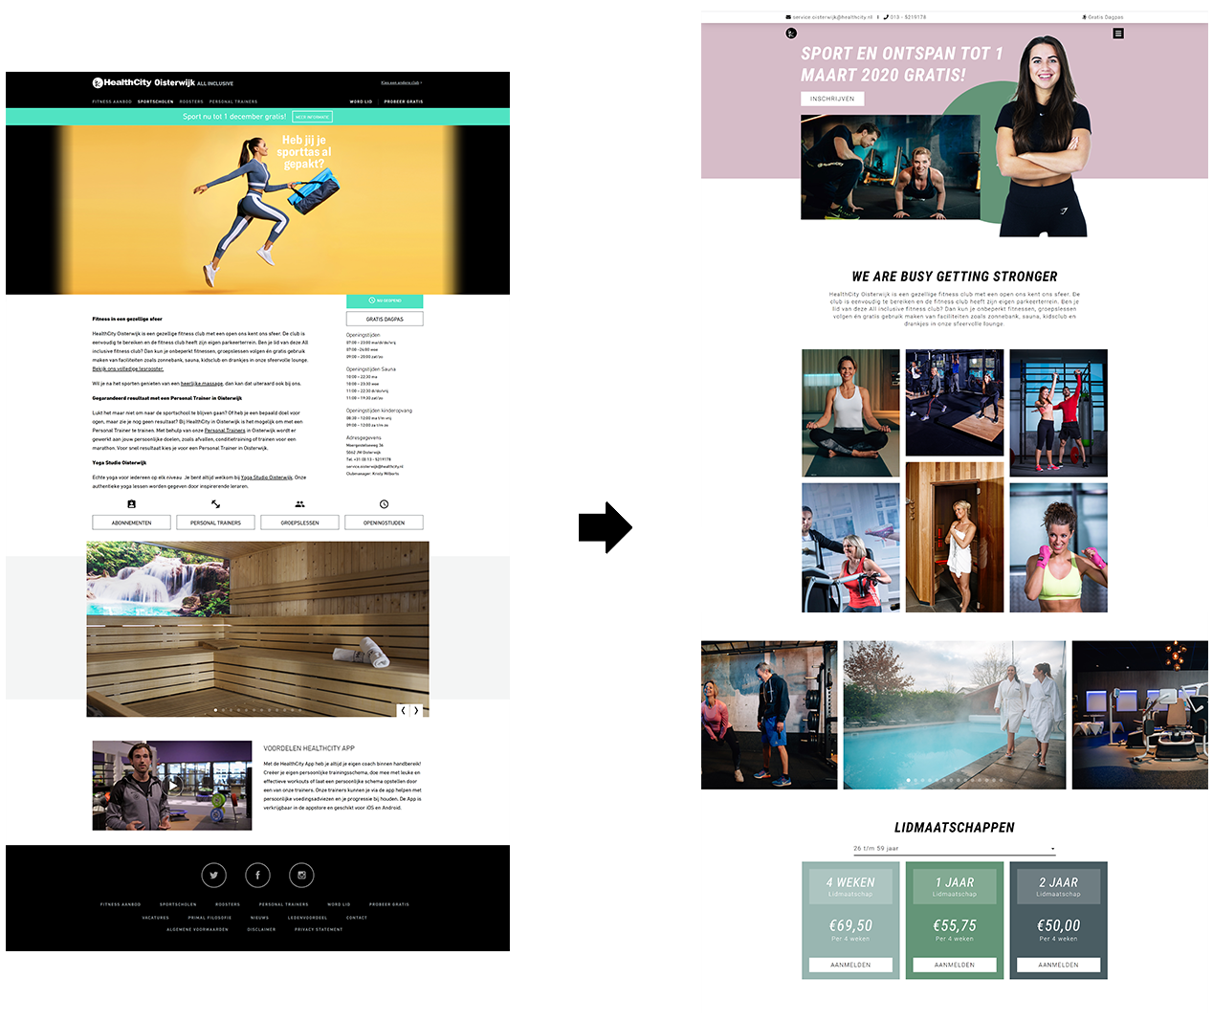Click the gym training photo on the pink banner

pos(891,167)
